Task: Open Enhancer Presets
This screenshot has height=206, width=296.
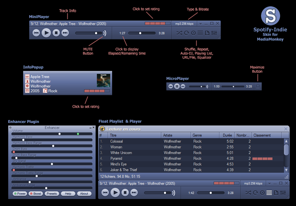Action: (x=52, y=193)
